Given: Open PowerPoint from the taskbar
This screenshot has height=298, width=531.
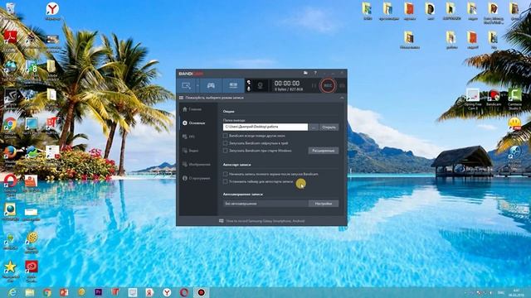Looking at the screenshot, I should tap(64, 292).
